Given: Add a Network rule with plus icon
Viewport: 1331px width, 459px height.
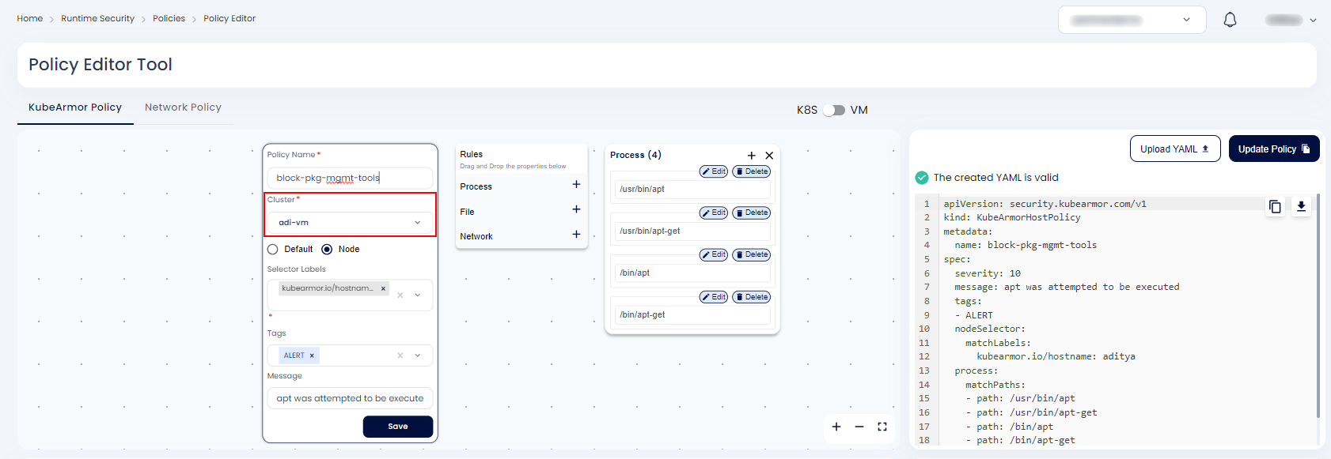Looking at the screenshot, I should point(576,235).
